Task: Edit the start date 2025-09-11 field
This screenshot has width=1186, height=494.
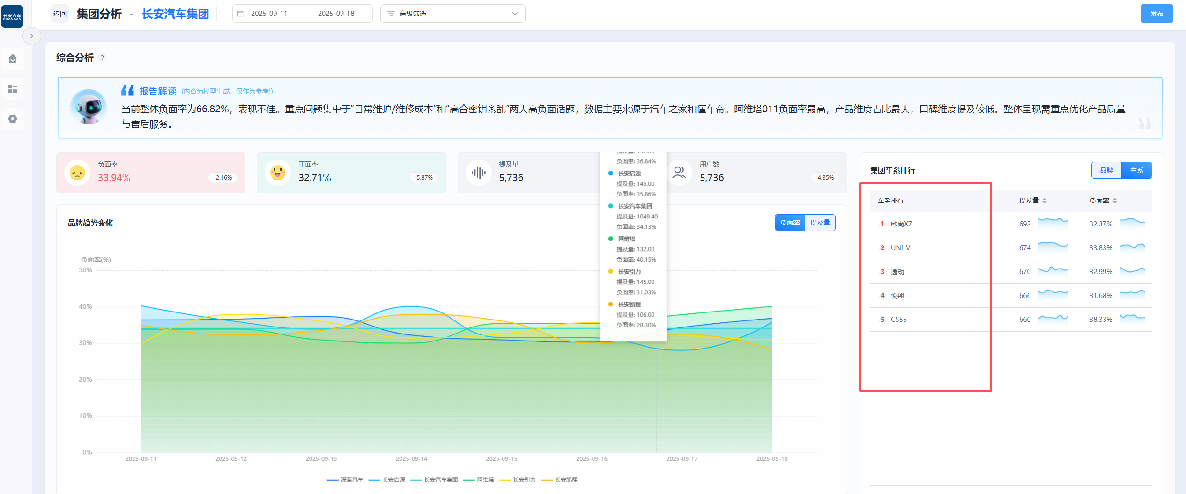Action: pos(269,14)
